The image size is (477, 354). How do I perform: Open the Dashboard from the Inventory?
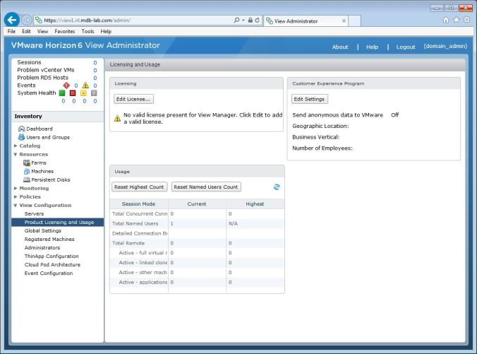pos(39,129)
